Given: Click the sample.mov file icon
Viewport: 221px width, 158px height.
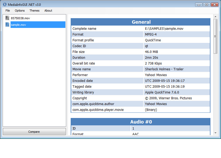Looking at the screenshot, I should pyautogui.click(x=7, y=24).
